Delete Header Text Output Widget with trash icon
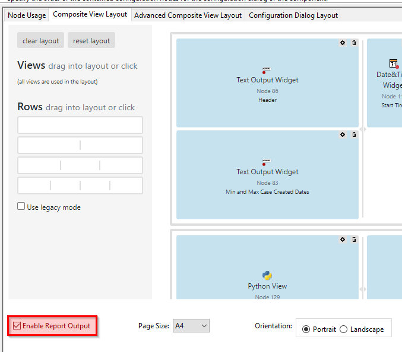The width and height of the screenshot is (402, 352). (x=354, y=43)
